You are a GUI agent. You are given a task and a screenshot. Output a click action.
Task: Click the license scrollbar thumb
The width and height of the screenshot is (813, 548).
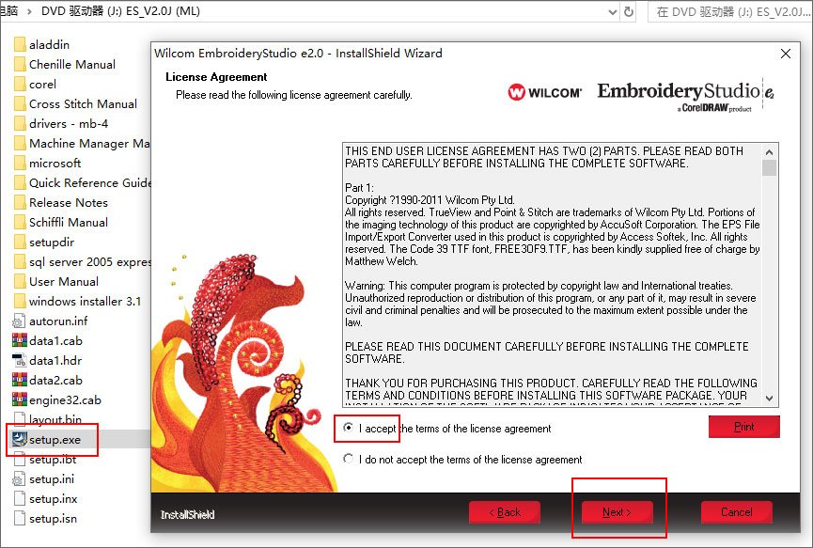pyautogui.click(x=770, y=168)
